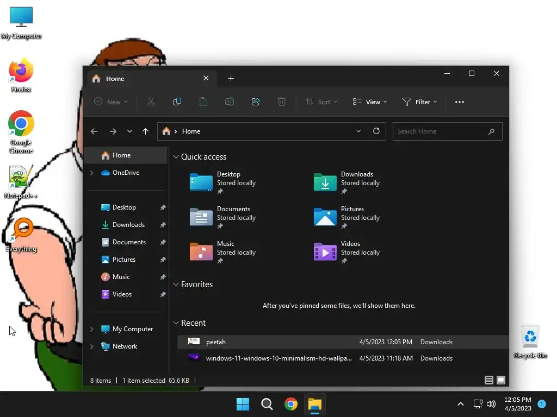Select Notepad++ desktop icon
Screen dimensions: 557x417
[21, 181]
